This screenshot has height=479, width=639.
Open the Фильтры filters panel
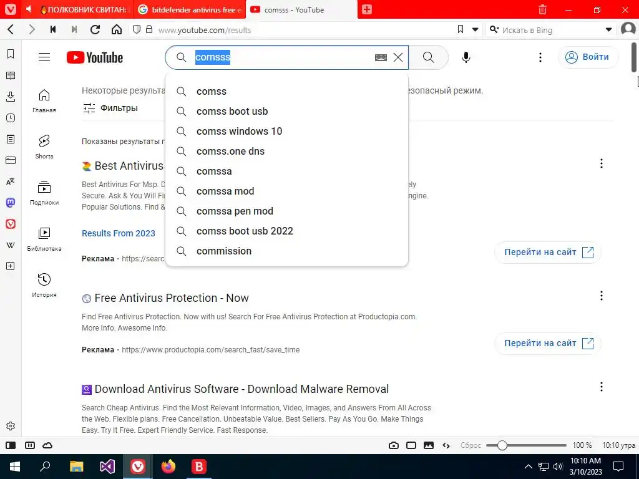pos(110,108)
